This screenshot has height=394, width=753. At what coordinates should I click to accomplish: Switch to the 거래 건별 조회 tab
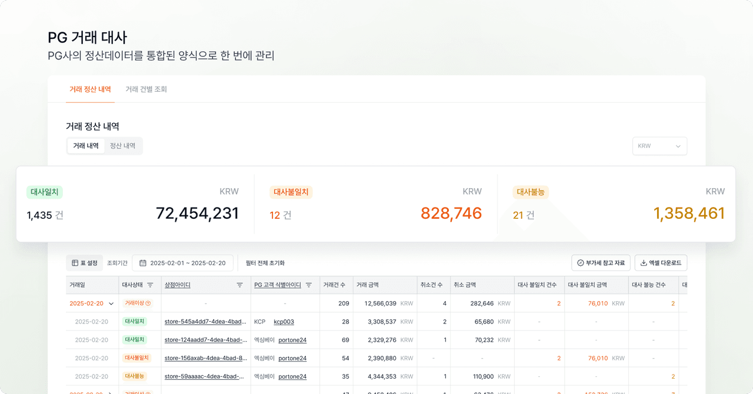(x=146, y=89)
